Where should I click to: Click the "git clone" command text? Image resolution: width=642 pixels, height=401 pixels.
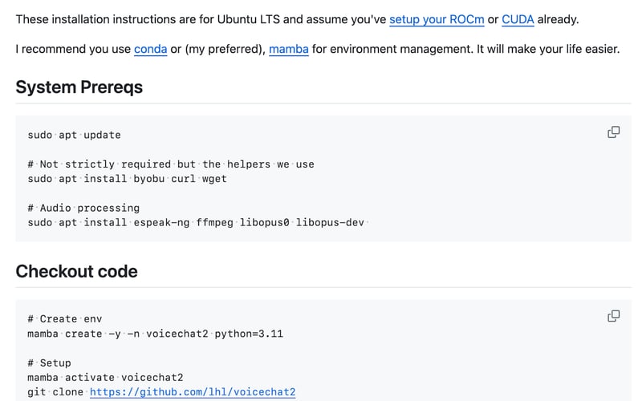tap(55, 392)
